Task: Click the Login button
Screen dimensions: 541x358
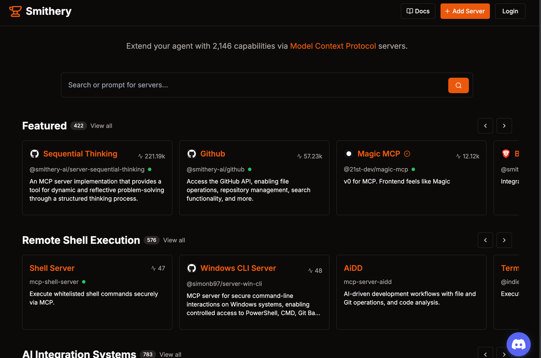Action: tap(510, 11)
